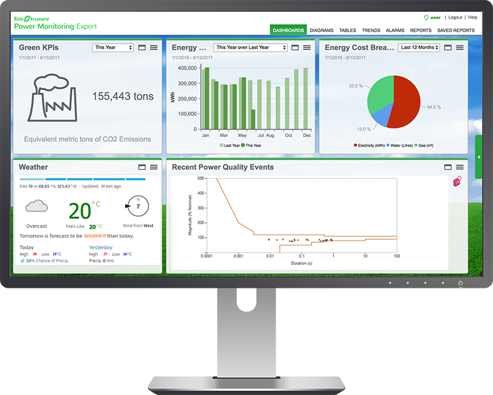
Task: Toggle Gas (m³) legend entry
Action: click(x=424, y=145)
